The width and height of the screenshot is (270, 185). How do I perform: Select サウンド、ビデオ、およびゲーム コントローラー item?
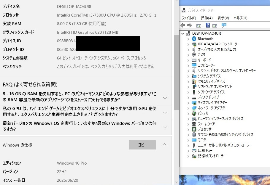point(227,71)
